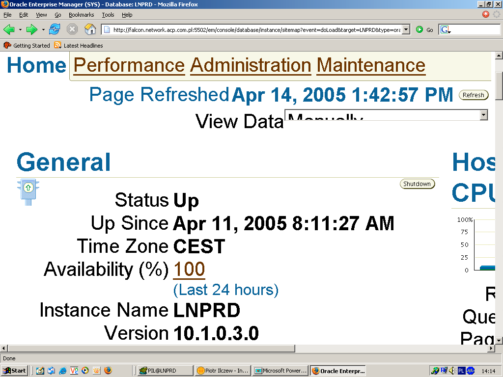Go back with the green left arrow
503x377 pixels.
pos(9,30)
